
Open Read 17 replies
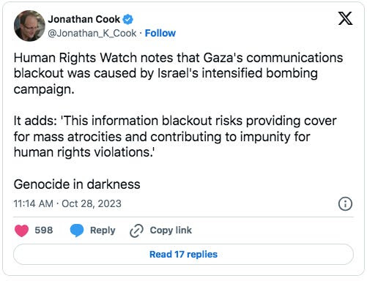point(183,254)
